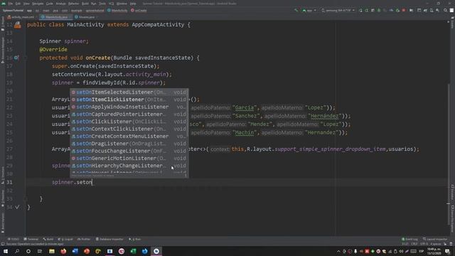
Task: Open the CRLF line separator selector
Action: 414,244
